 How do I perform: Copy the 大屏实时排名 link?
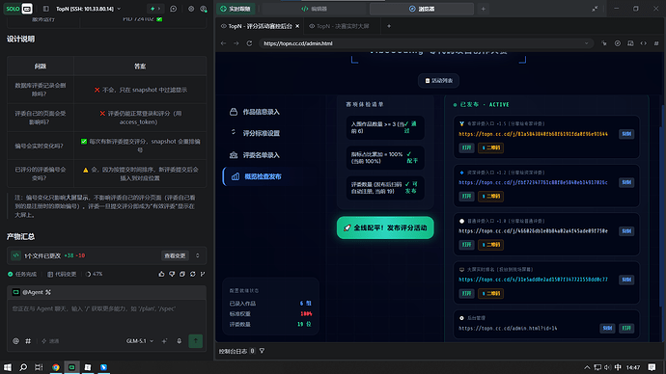[626, 280]
